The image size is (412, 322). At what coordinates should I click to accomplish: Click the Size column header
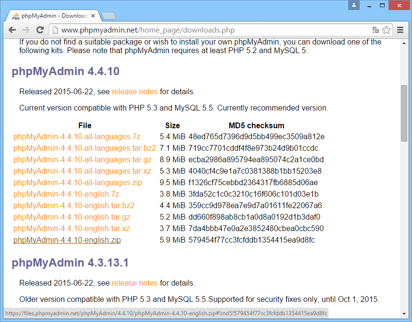coord(172,126)
